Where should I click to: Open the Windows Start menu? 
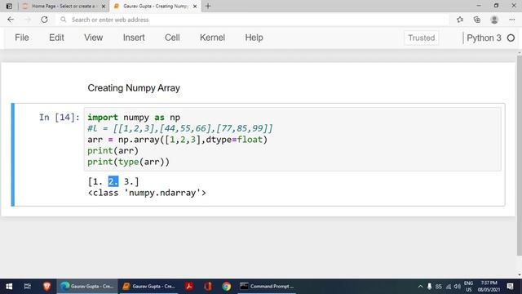(9, 287)
